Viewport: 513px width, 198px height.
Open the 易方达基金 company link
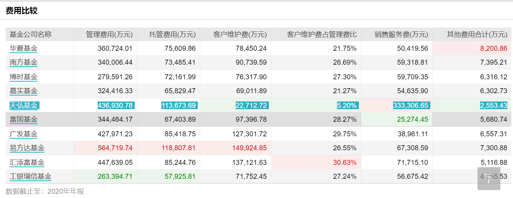pos(27,148)
